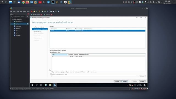This screenshot has width=176, height=99.
Task: Open the VM menu in VMware
Action: pos(21,12)
